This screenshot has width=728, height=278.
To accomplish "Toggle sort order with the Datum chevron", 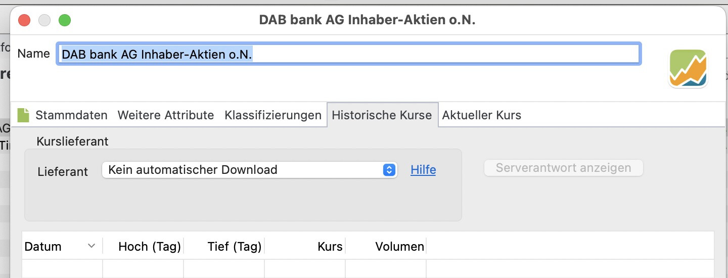I will point(92,246).
